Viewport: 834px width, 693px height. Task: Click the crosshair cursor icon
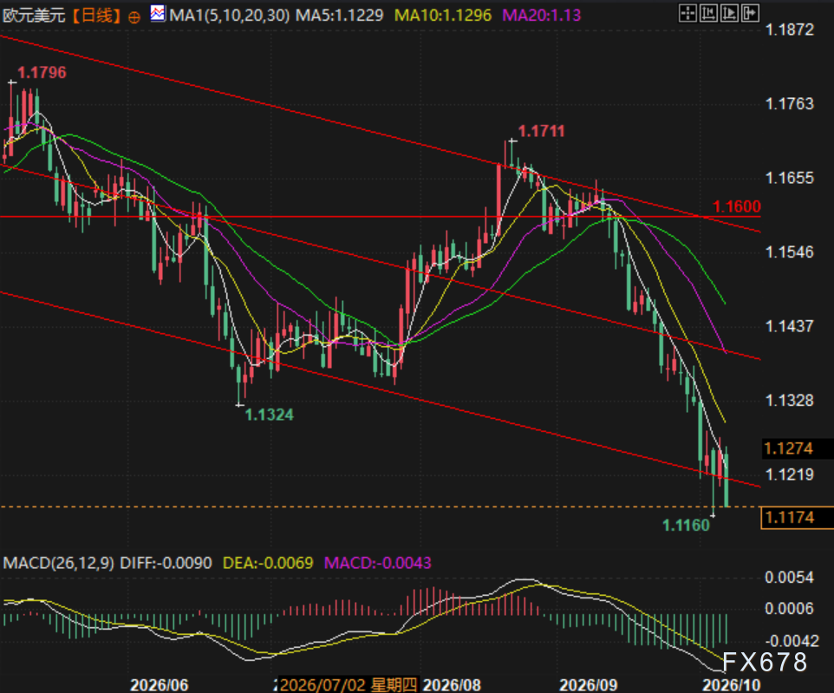(x=687, y=13)
